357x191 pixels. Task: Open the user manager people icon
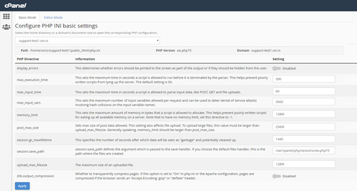click(x=6, y=27)
